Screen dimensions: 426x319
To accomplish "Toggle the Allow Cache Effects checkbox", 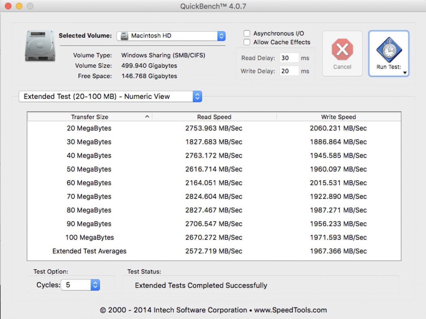I will pos(247,42).
